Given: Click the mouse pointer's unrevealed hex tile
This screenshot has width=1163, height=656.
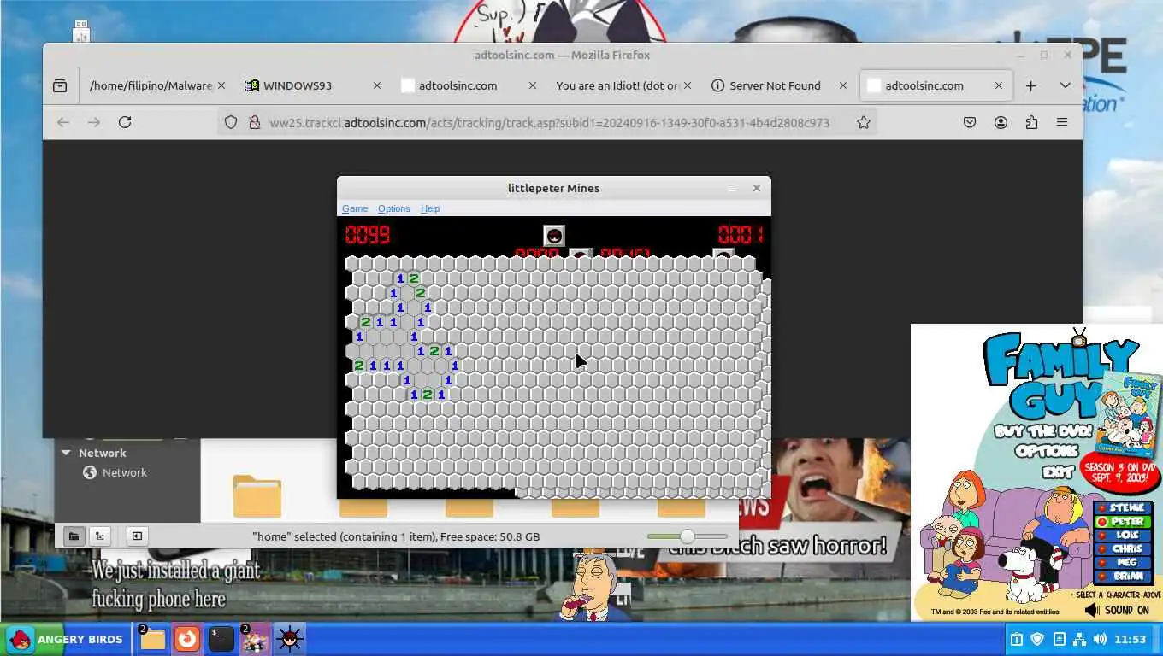Looking at the screenshot, I should [578, 351].
